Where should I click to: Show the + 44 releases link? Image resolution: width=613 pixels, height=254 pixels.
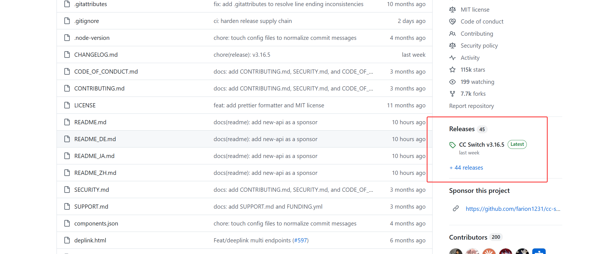point(466,168)
